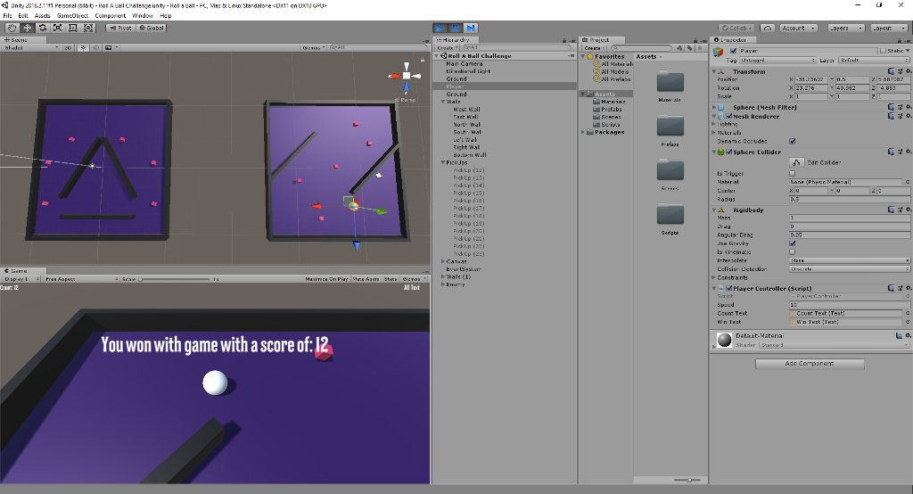Select the Move tool in toolbar

[27, 28]
